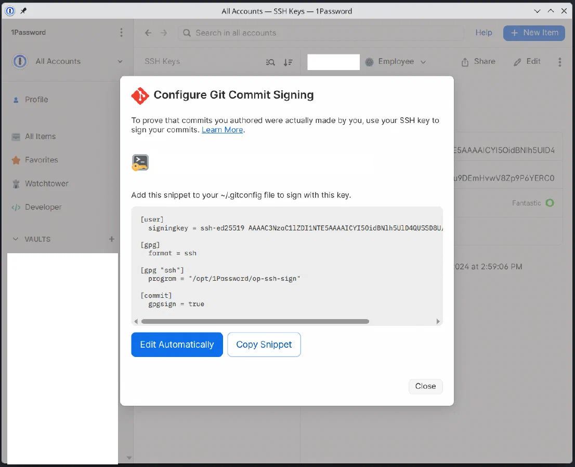575x467 pixels.
Task: Expand the All Accounts dropdown
Action: tap(120, 61)
